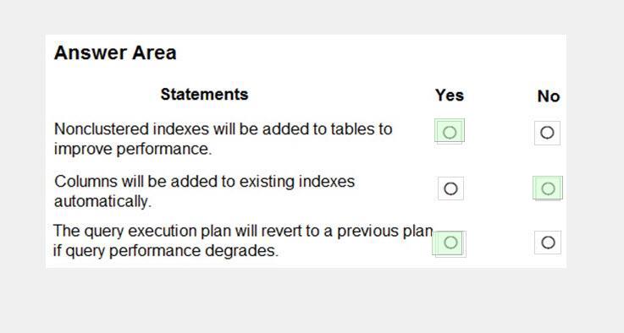Mark No for query plan revert statement
Screen dimensions: 624x333
click(548, 243)
